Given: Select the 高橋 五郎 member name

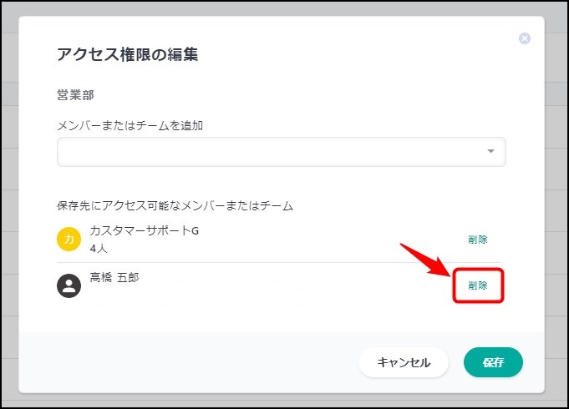Looking at the screenshot, I should pyautogui.click(x=114, y=277).
